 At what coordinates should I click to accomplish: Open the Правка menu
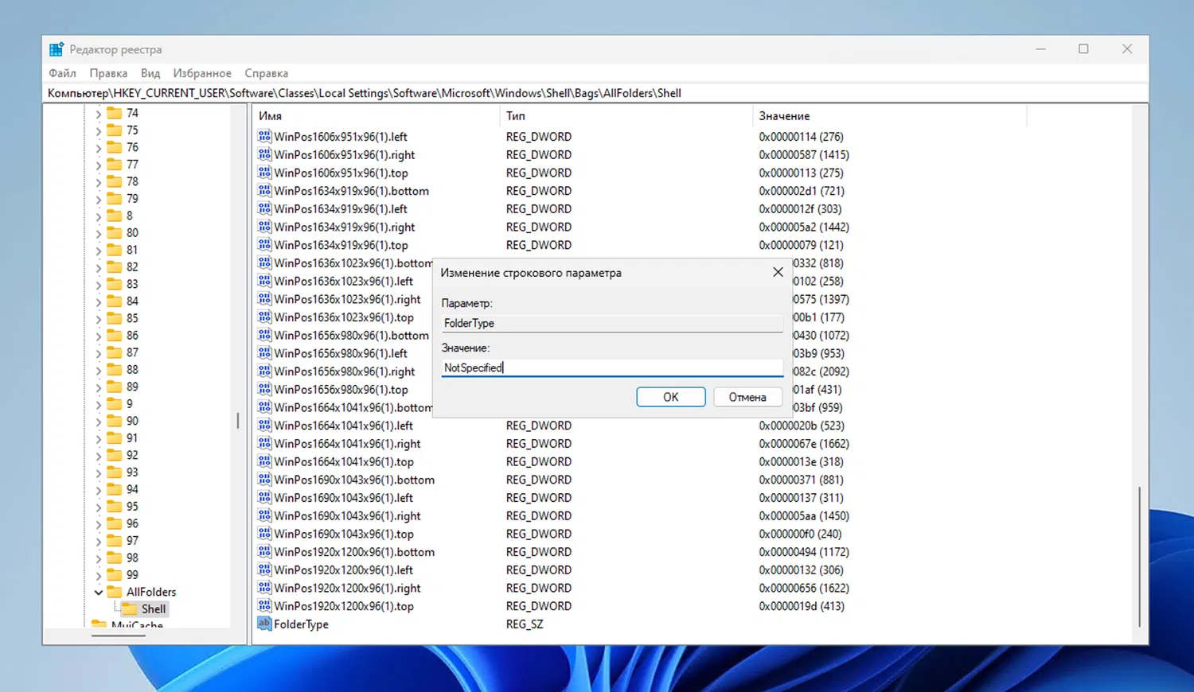[108, 73]
